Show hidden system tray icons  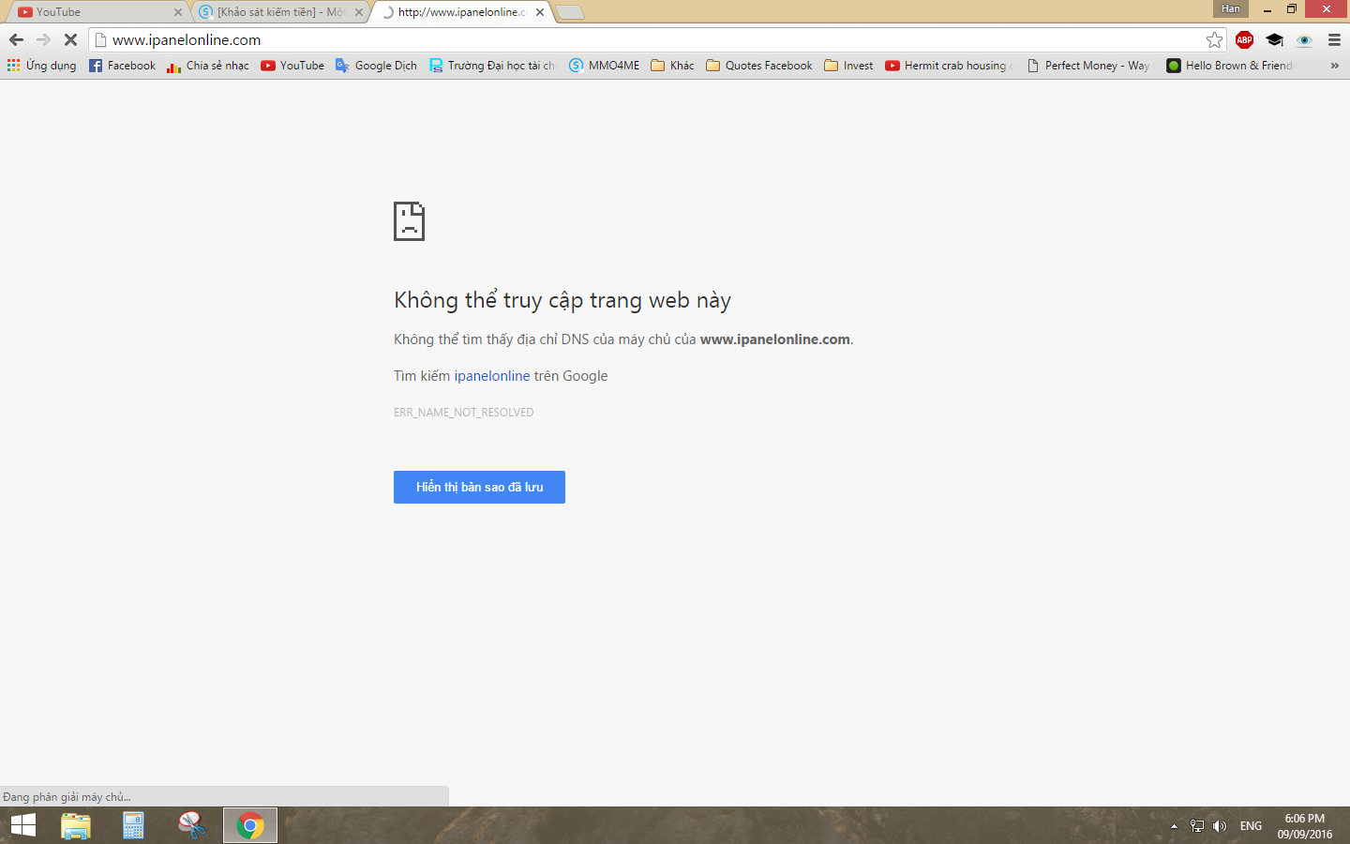tap(1174, 826)
